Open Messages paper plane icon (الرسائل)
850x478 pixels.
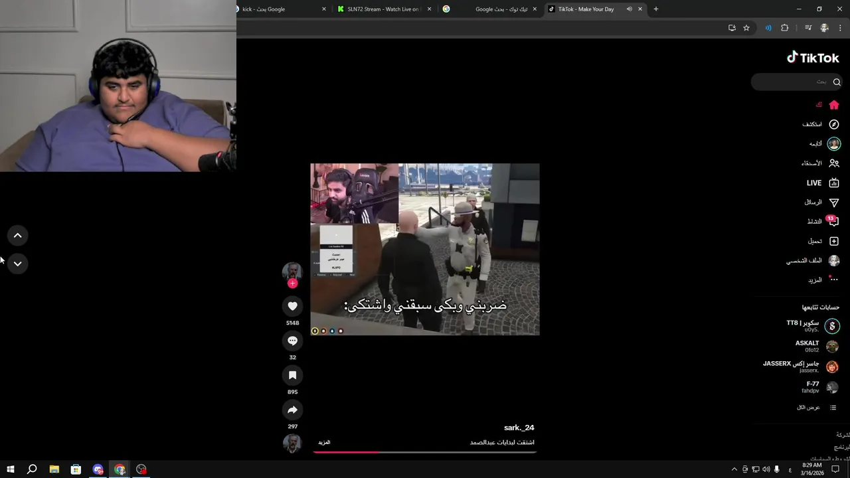click(834, 202)
